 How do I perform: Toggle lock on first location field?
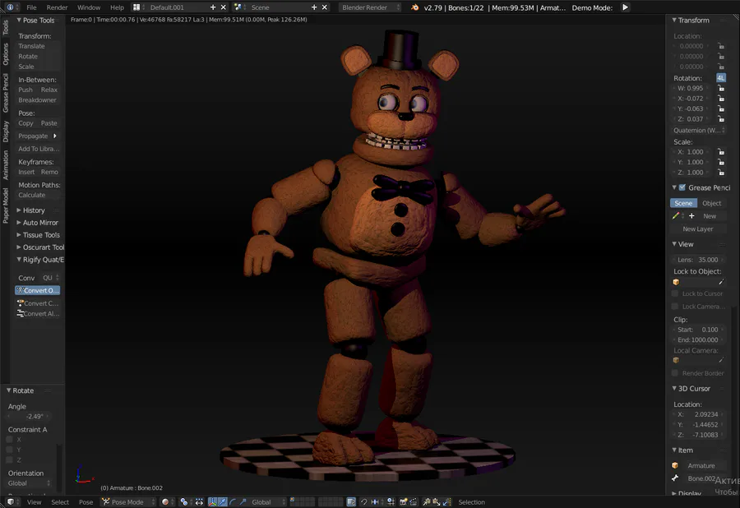click(721, 46)
